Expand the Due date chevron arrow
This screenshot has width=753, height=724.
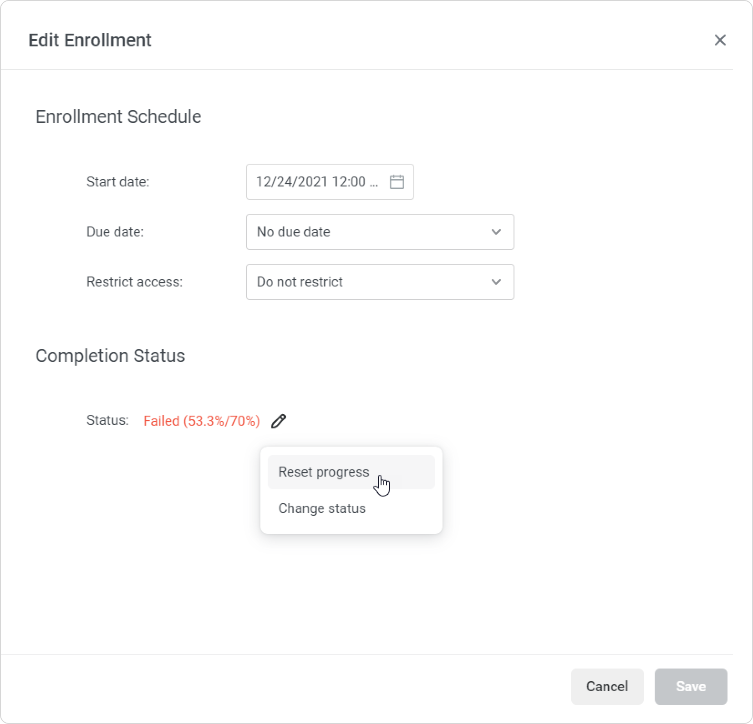pos(496,232)
